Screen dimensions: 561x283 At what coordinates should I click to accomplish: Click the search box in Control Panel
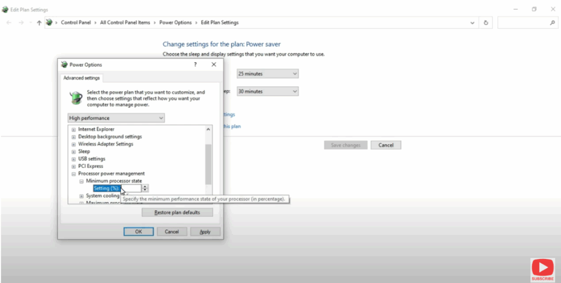(526, 22)
